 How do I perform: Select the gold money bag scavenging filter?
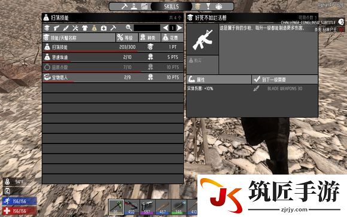[x=95, y=28]
